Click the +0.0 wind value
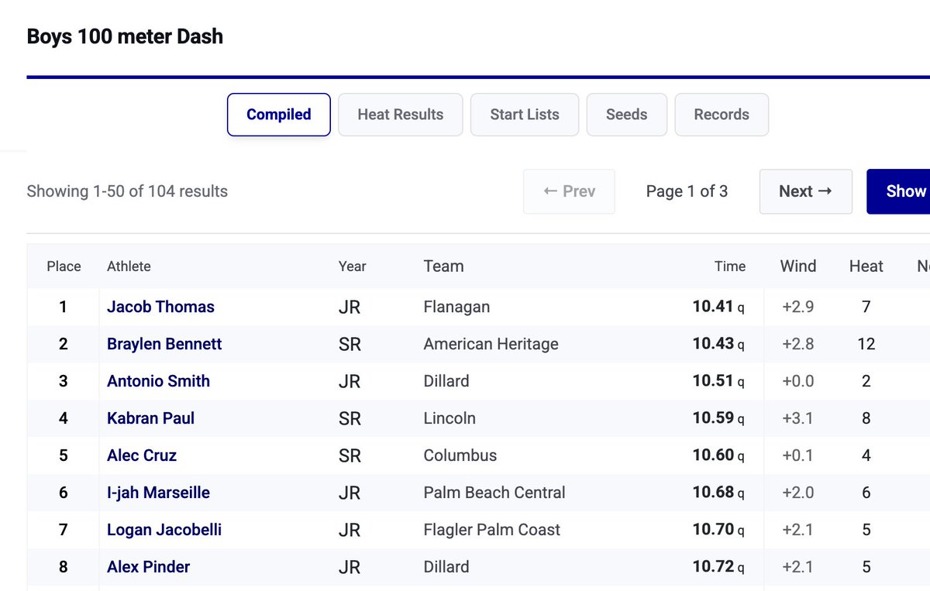Image resolution: width=930 pixels, height=591 pixels. point(798,381)
